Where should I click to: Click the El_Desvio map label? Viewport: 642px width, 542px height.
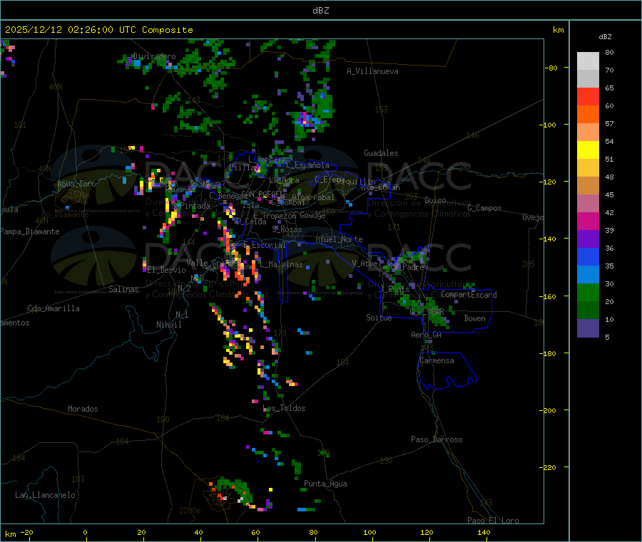coord(167,270)
